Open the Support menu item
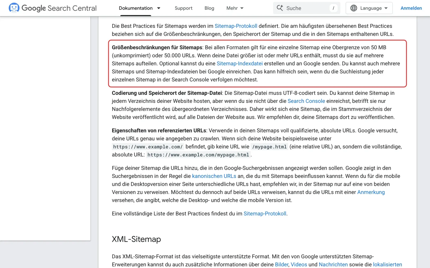Viewport: 430px width, 268px height. [x=184, y=8]
